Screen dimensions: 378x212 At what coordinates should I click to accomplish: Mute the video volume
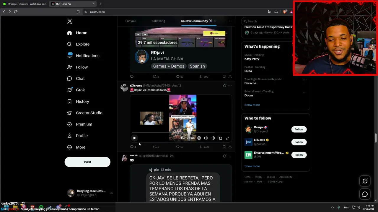pos(206,138)
